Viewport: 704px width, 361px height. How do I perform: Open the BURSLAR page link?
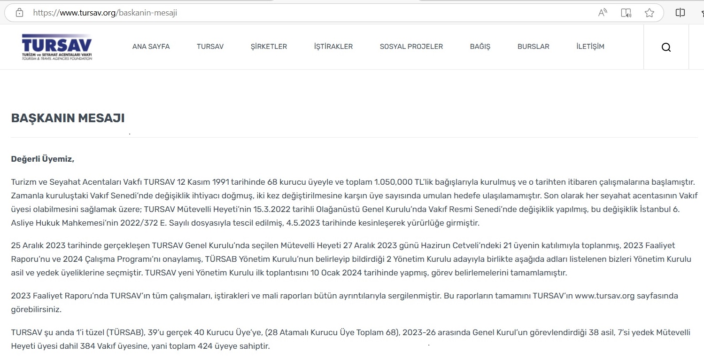tap(533, 47)
